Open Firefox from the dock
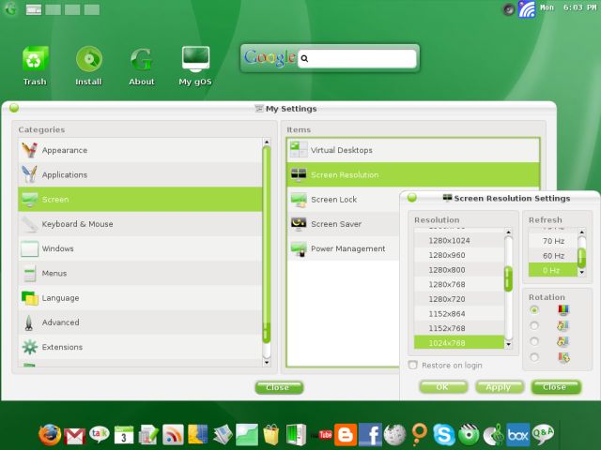 tap(50, 434)
